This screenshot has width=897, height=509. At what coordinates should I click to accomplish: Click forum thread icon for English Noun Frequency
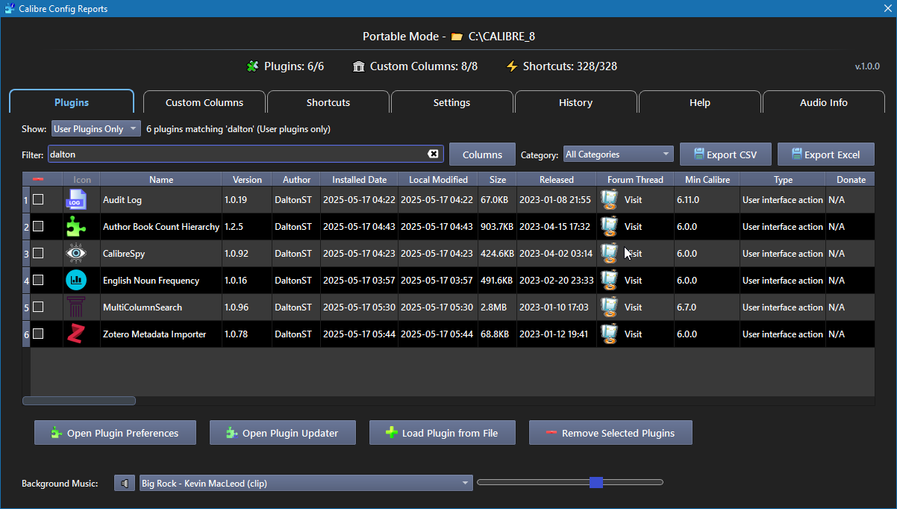610,280
